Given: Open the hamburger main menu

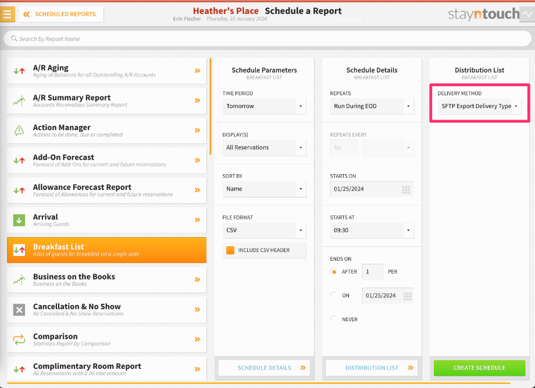Looking at the screenshot, I should 7,15.
